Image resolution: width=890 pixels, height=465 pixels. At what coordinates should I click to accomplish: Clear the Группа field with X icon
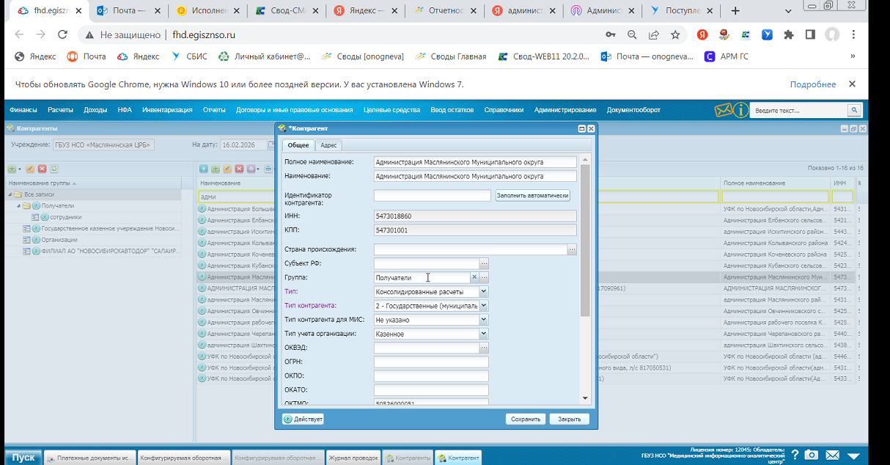(474, 277)
